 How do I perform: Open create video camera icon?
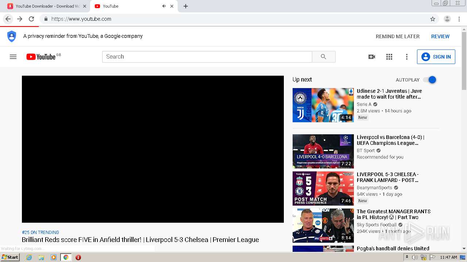(372, 57)
